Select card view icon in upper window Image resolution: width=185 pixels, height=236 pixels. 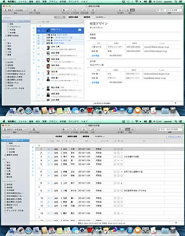(x=133, y=10)
